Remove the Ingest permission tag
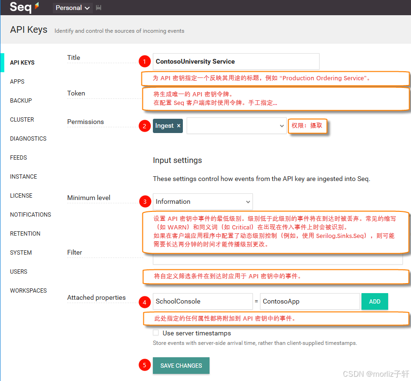Viewport: 411px width, 381px height. click(179, 125)
